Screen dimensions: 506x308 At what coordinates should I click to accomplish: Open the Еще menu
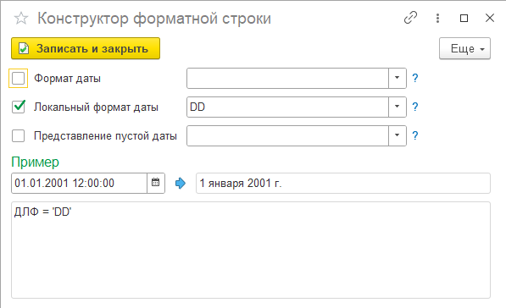point(464,48)
